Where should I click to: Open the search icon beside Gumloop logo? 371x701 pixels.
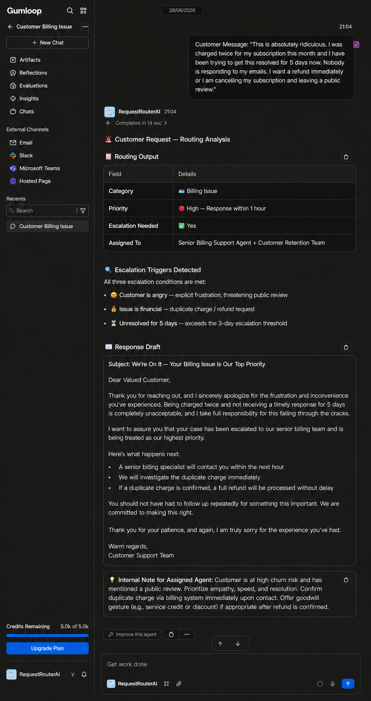[70, 11]
